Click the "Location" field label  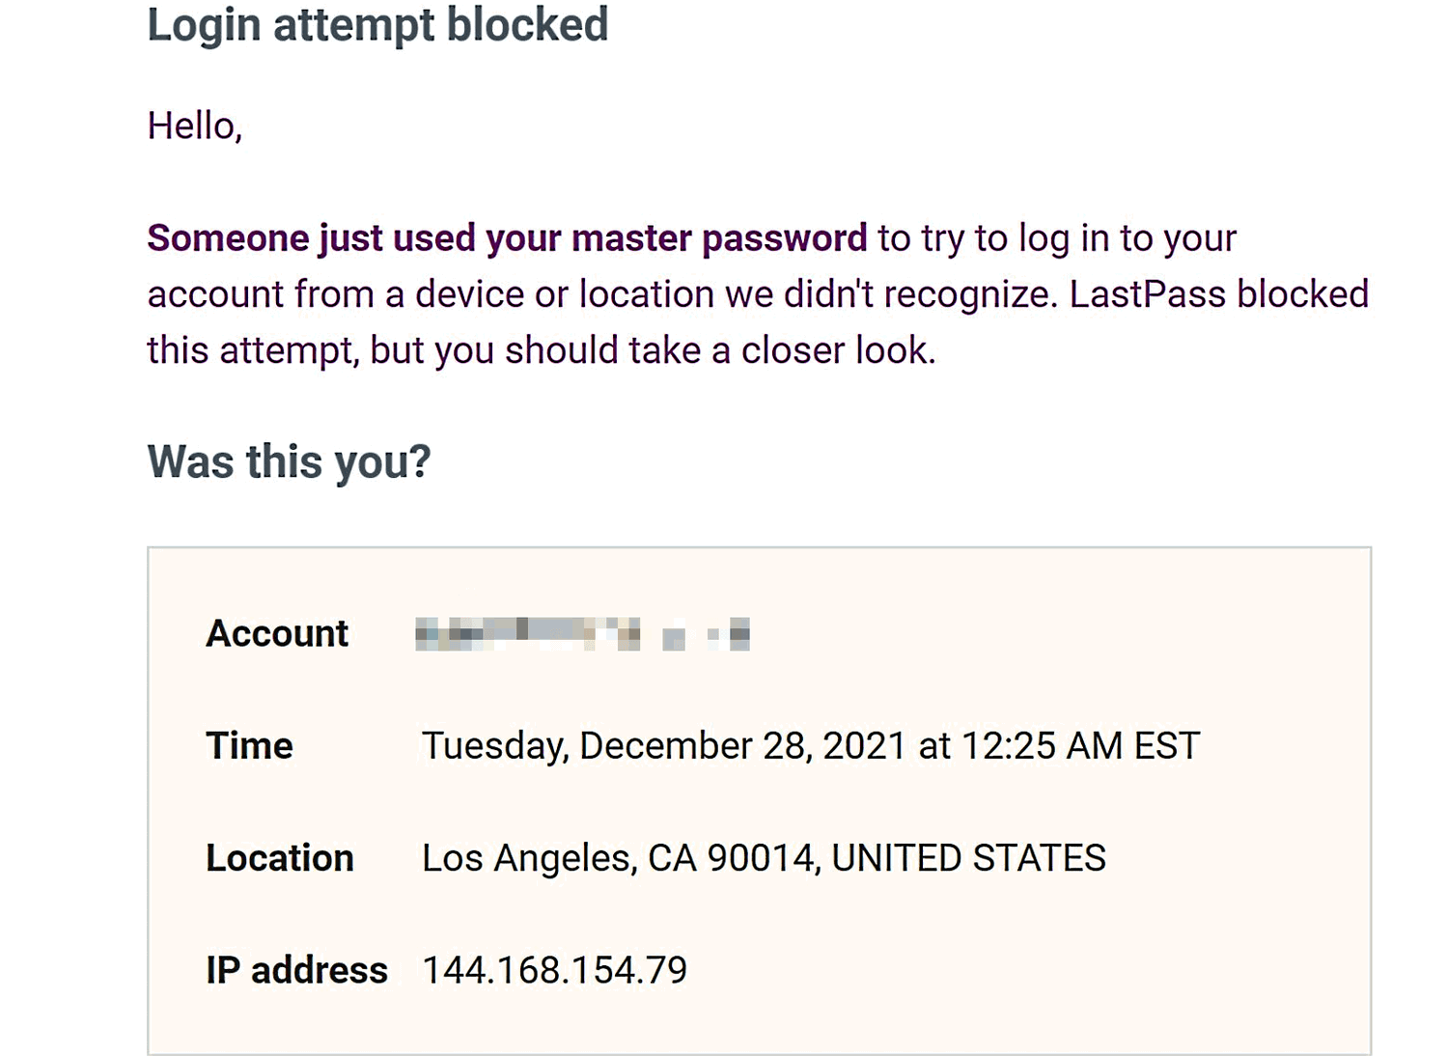coord(280,858)
